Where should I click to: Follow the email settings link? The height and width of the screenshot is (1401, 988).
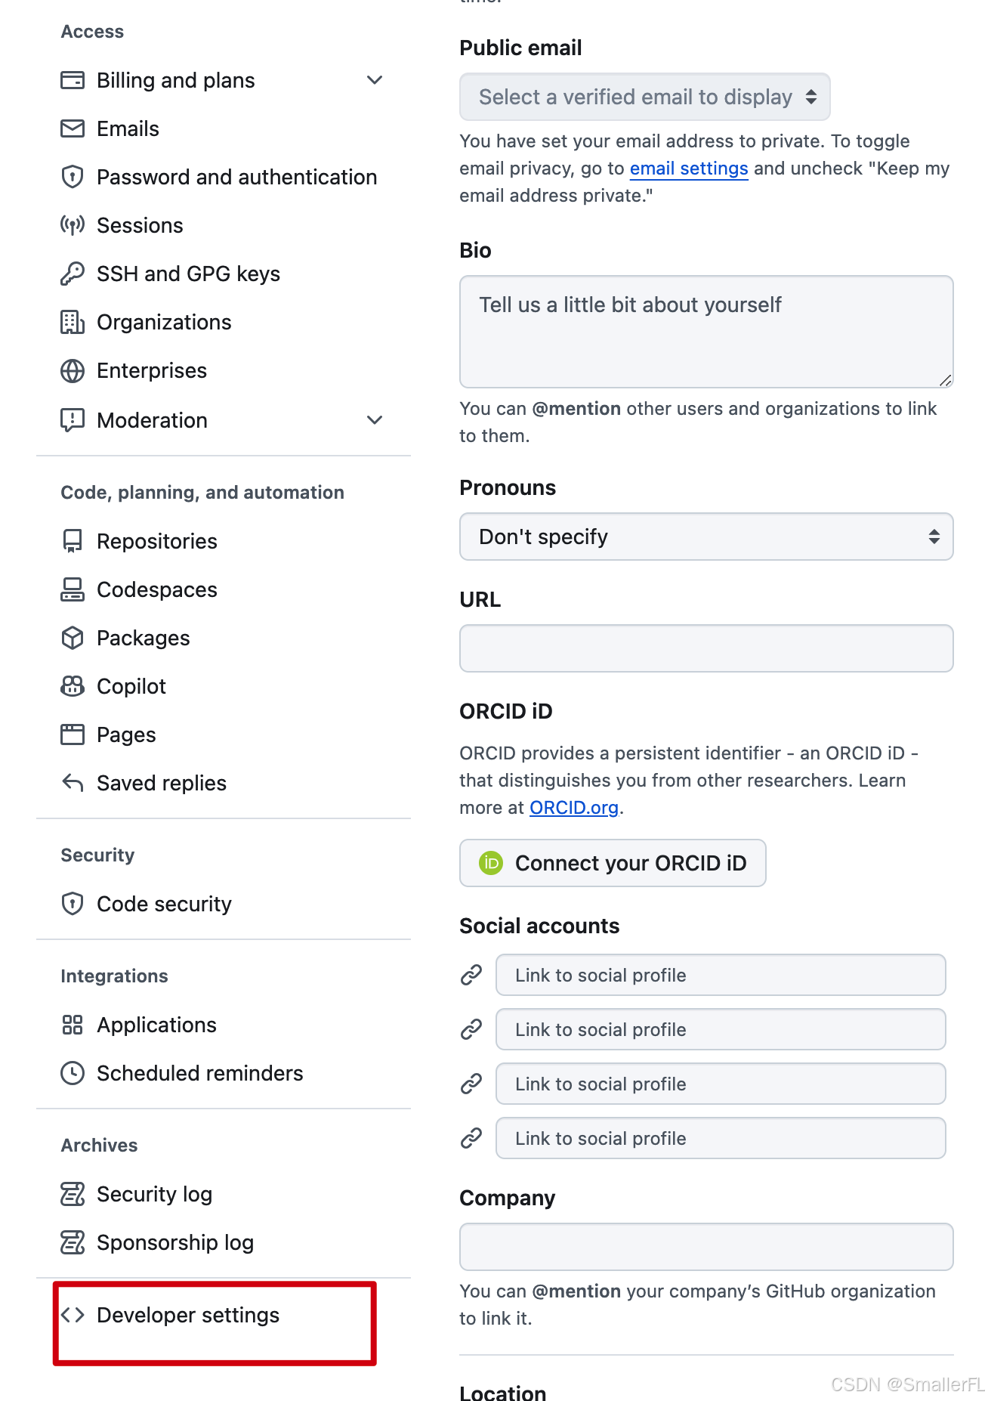689,169
